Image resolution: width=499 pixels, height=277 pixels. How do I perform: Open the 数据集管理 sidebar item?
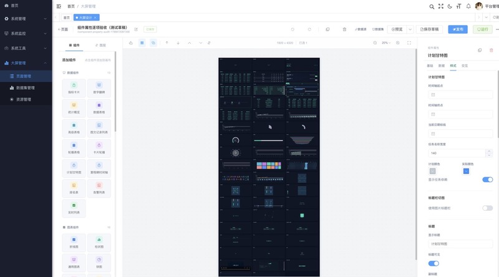pyautogui.click(x=26, y=88)
